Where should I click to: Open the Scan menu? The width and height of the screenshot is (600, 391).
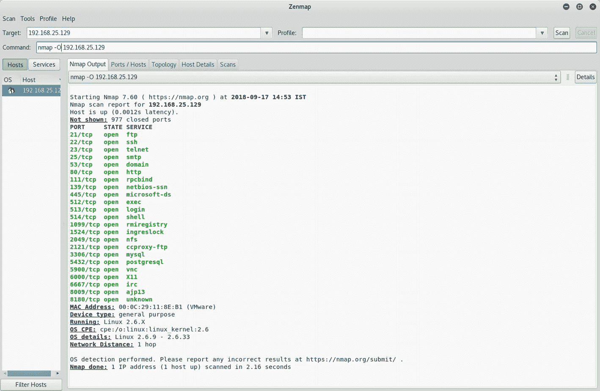click(9, 19)
